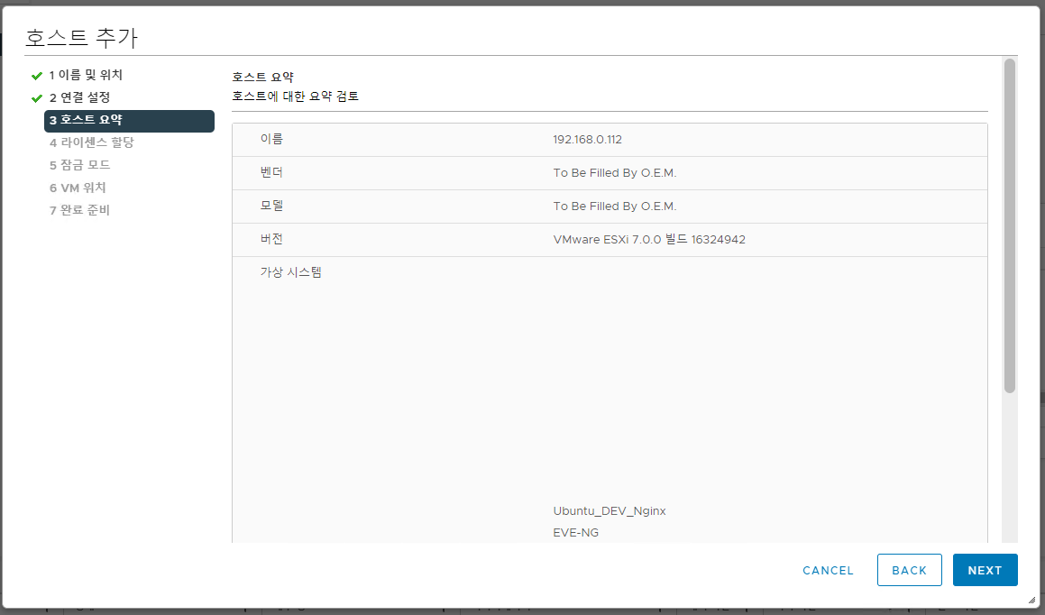Click the 버전 row label
1045x615 pixels.
point(271,239)
